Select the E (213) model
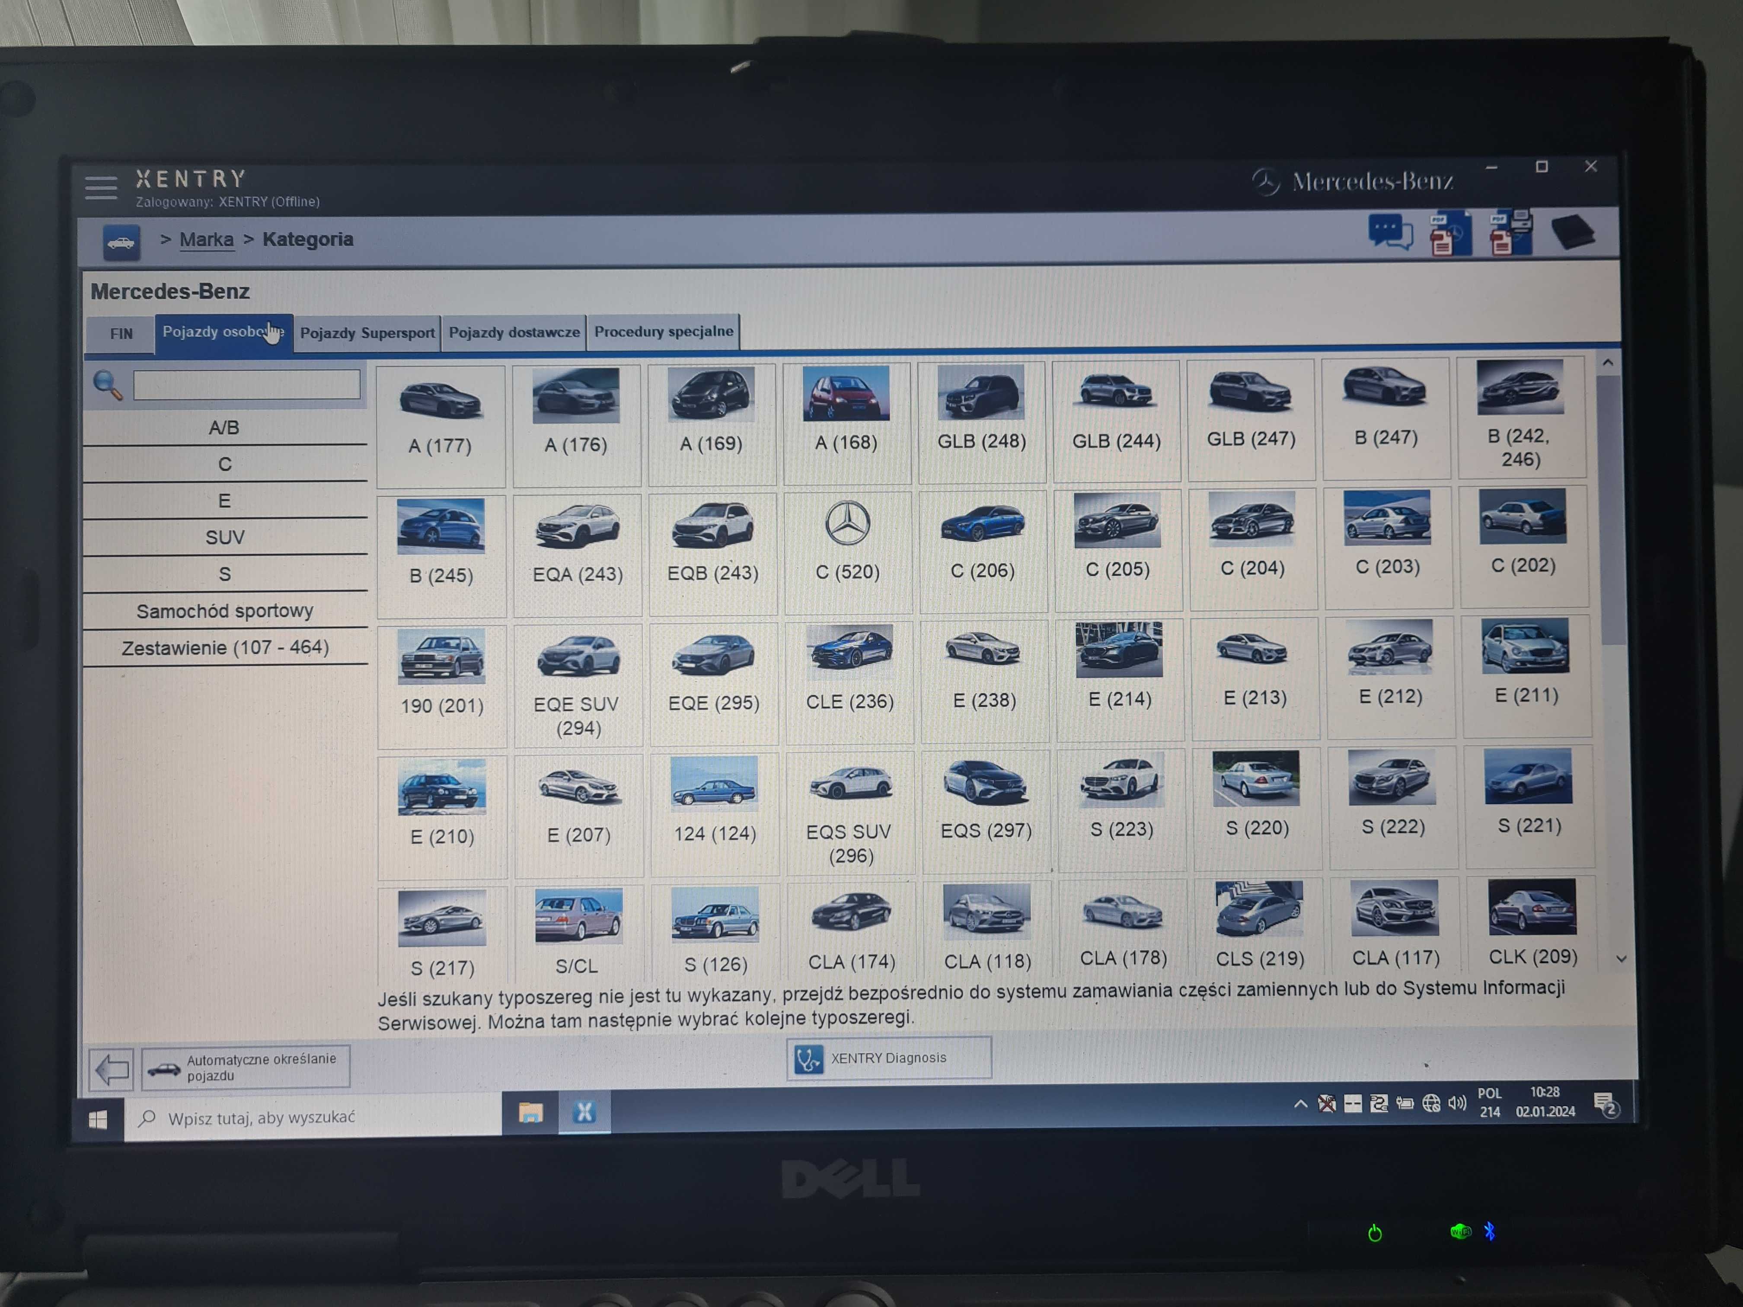Viewport: 1743px width, 1307px height. (1255, 679)
